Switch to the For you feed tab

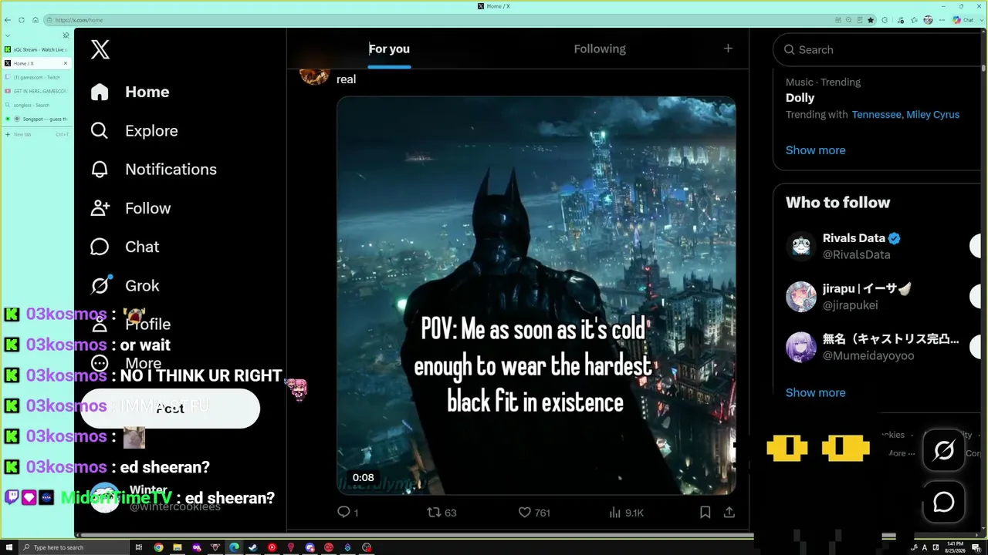(x=389, y=49)
